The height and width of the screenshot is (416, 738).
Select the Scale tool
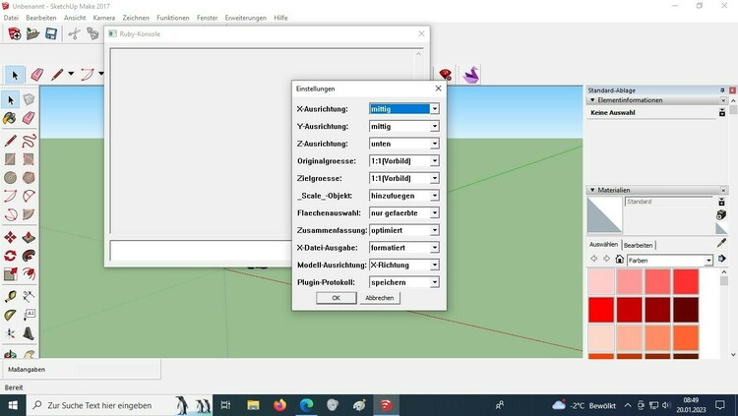(x=10, y=273)
